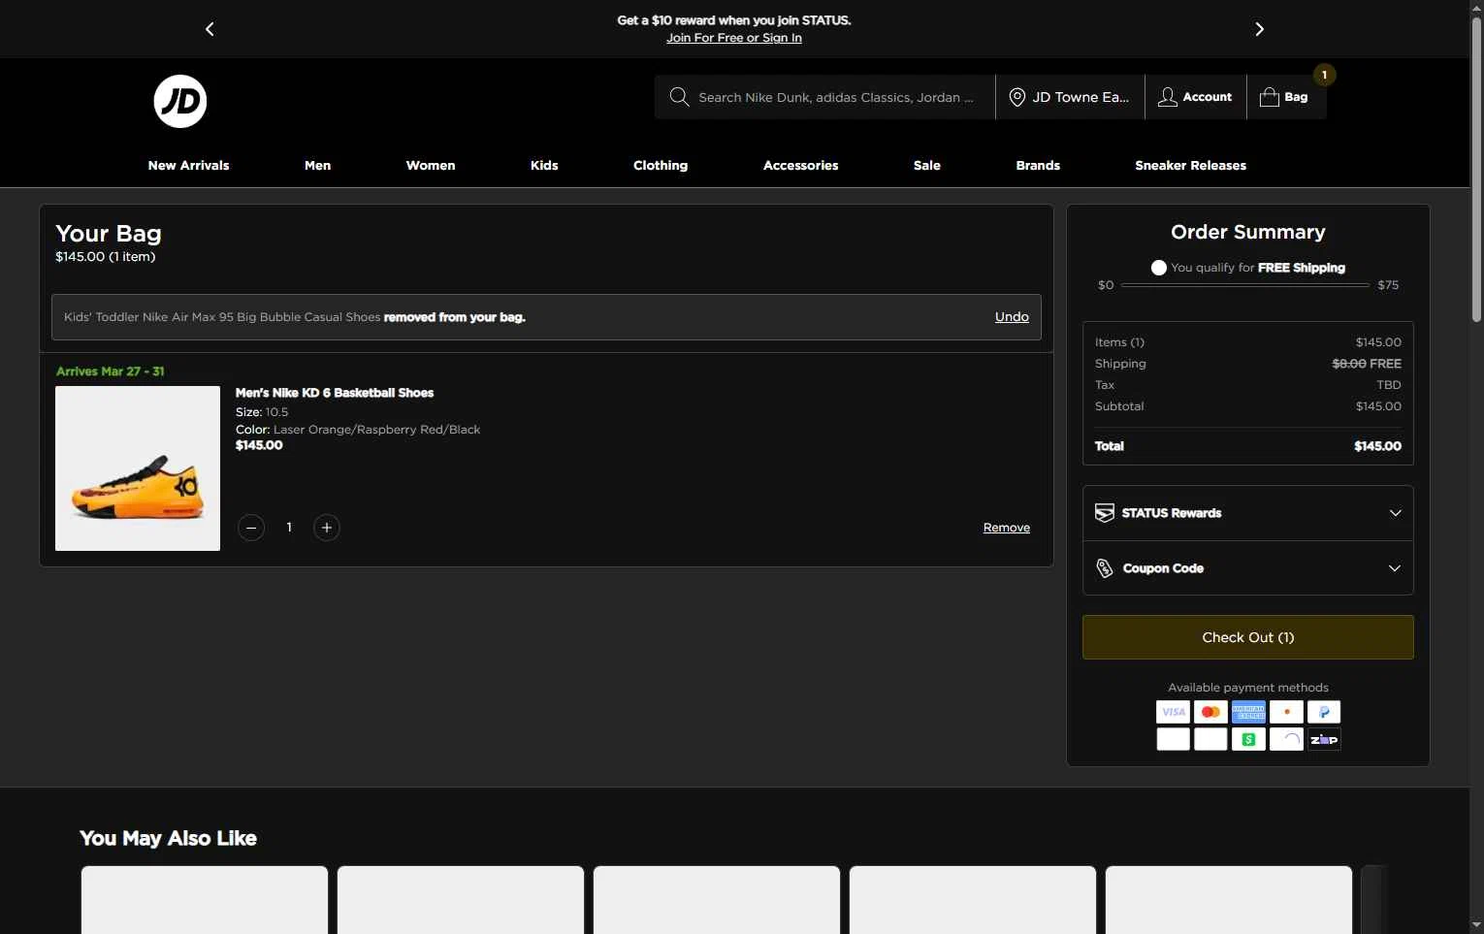1484x934 pixels.
Task: Click the '$75' shipping threshold label
Action: point(1388,285)
